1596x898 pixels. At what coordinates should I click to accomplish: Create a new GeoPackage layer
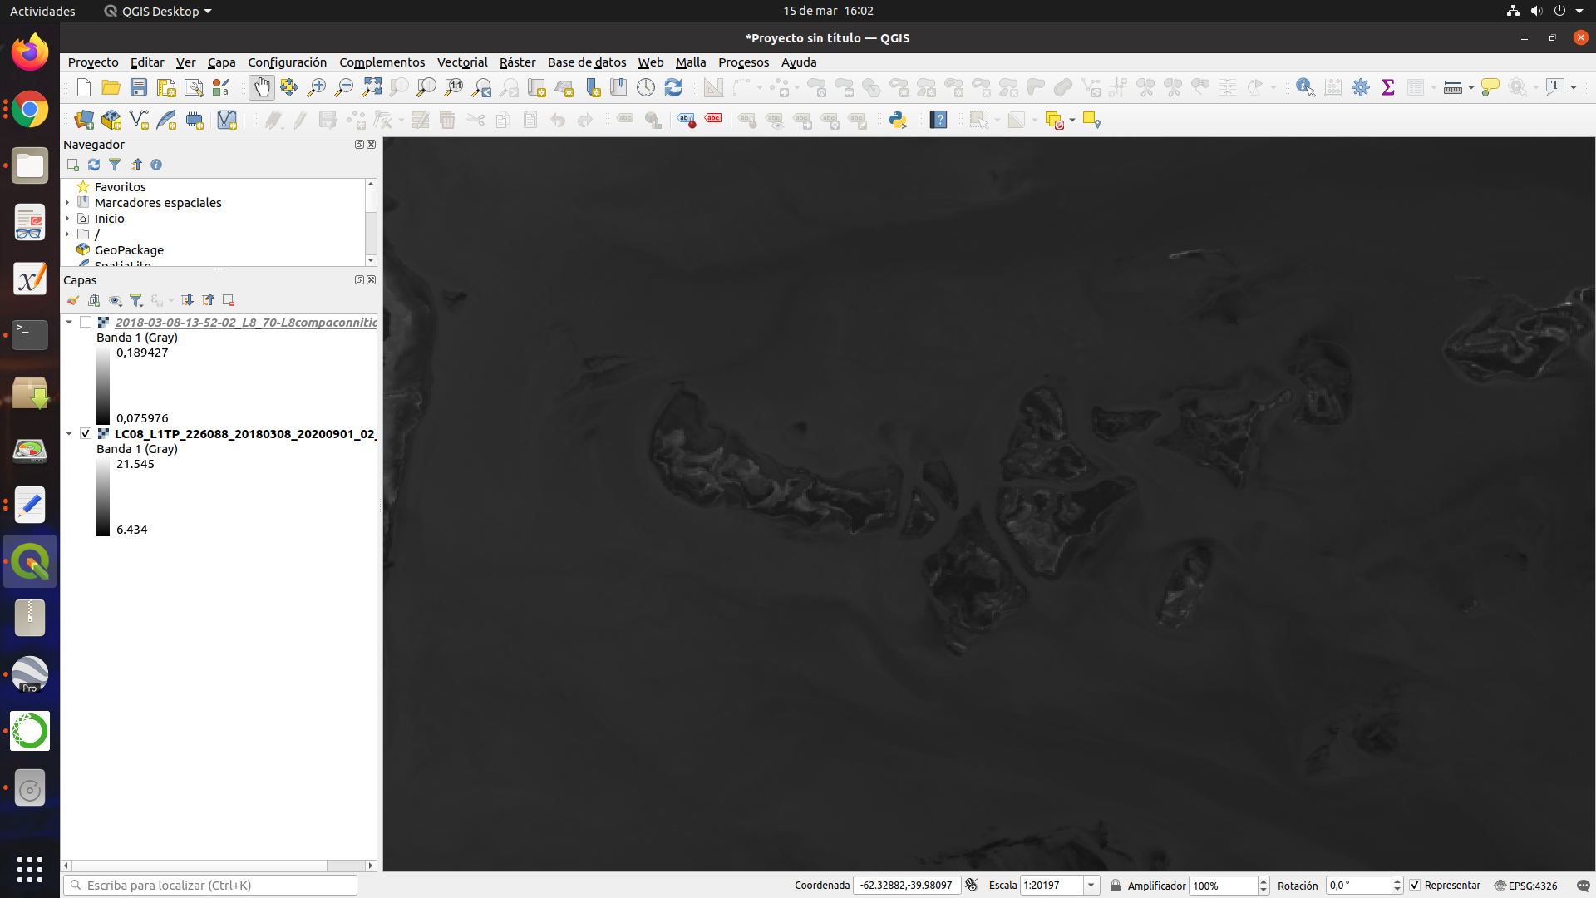[111, 120]
